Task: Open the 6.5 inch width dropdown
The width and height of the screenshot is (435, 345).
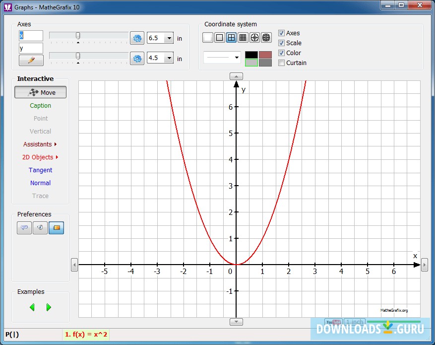Action: [x=169, y=38]
